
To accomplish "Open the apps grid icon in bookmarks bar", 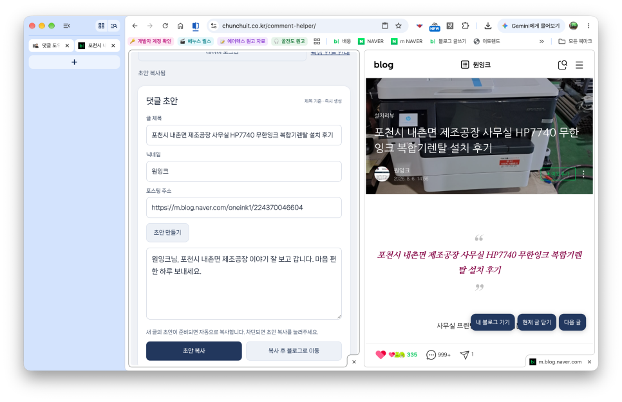I will point(317,41).
